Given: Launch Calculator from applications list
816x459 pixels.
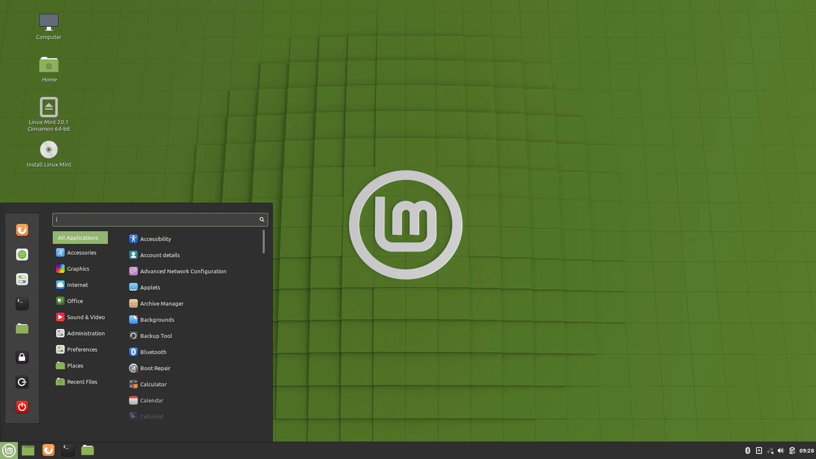Looking at the screenshot, I should point(153,384).
